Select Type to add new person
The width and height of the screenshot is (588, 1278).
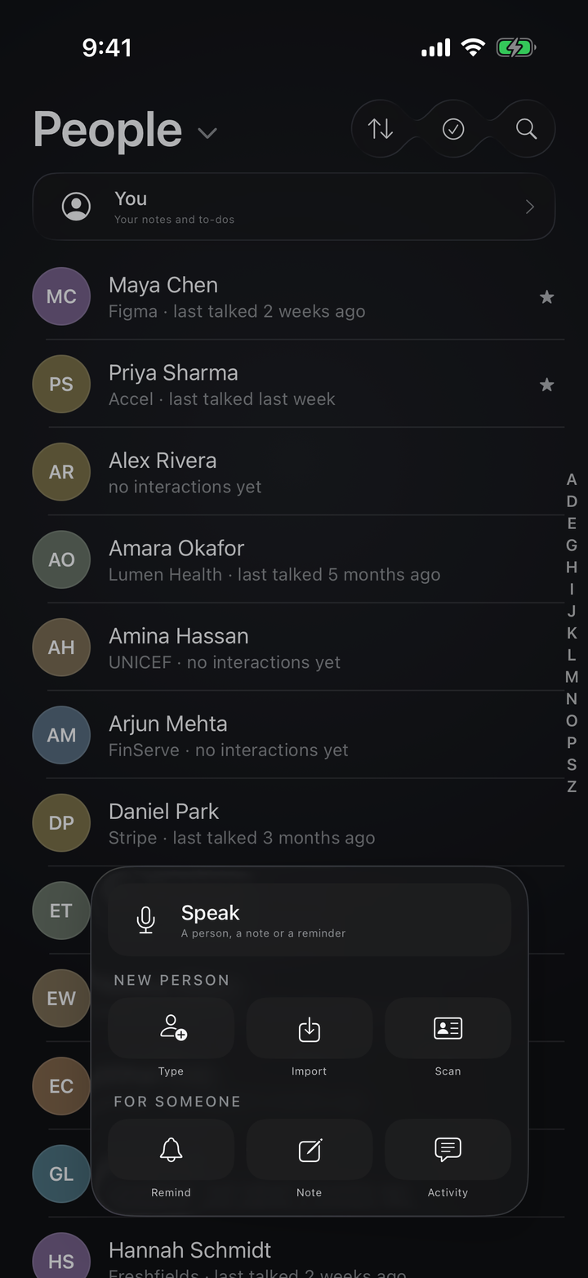[171, 1028]
